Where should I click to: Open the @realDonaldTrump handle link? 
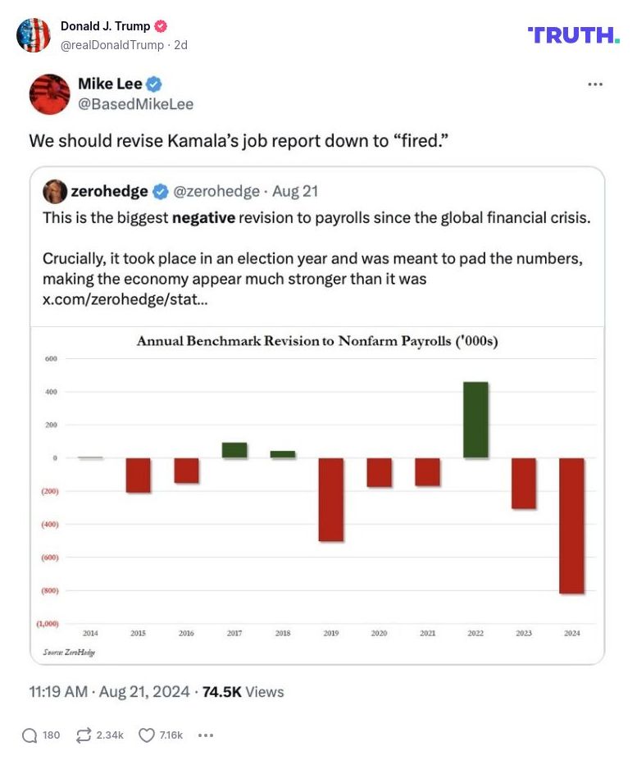(112, 45)
